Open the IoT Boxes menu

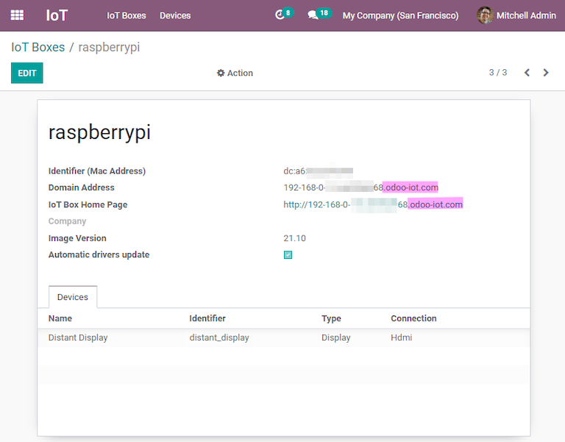[126, 15]
